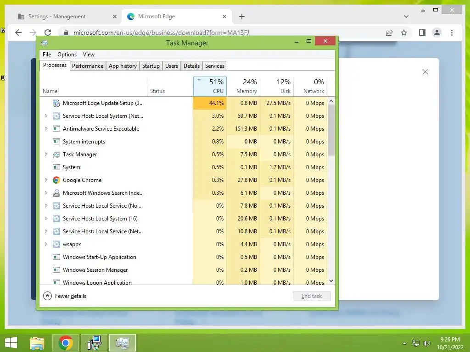Switch to the Details tab
This screenshot has width=470, height=352.
[191, 66]
